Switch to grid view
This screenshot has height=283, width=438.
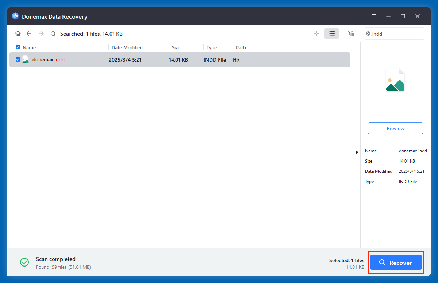(x=316, y=33)
